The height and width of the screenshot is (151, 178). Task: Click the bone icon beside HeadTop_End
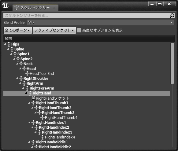point(27,74)
